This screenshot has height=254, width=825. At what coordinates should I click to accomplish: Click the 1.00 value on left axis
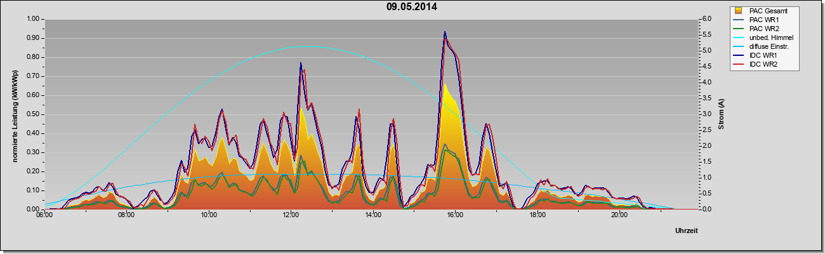(x=33, y=19)
